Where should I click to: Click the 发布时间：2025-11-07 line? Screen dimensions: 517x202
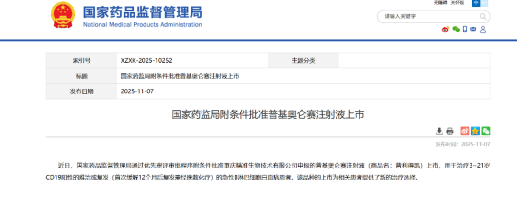(462, 145)
